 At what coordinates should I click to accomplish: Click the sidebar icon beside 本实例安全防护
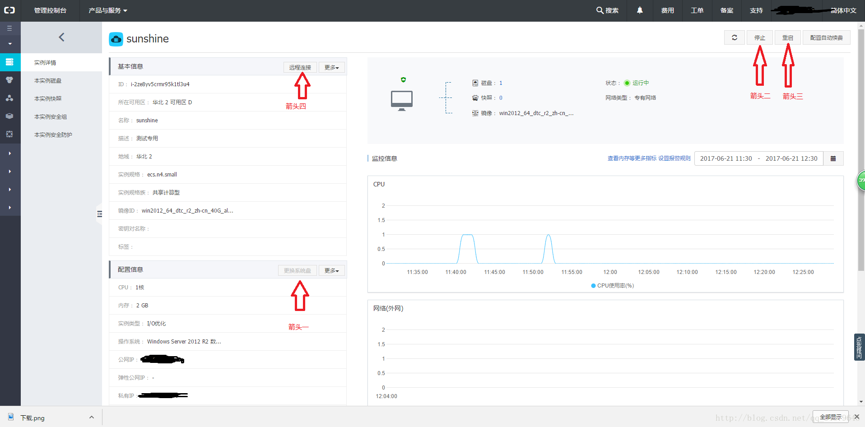[x=9, y=134]
